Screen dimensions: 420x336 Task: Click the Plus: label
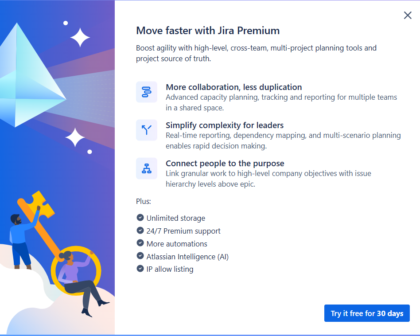[144, 201]
